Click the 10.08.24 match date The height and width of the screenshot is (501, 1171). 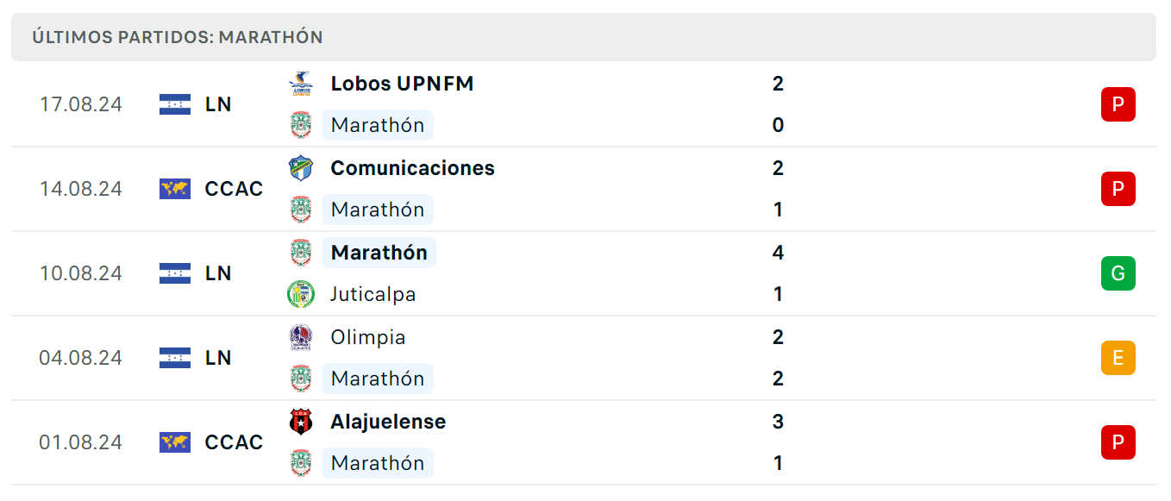[x=81, y=273]
